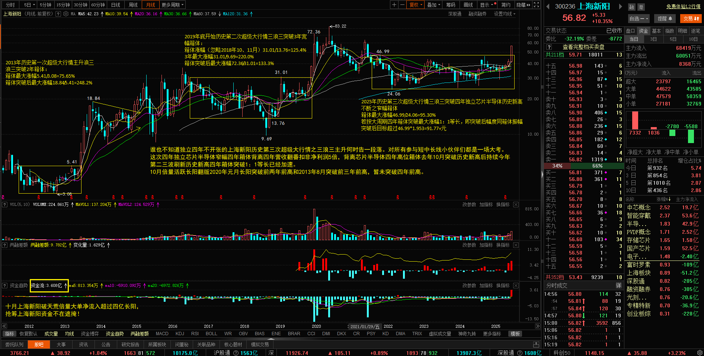Click the orange 交易 trade button
The image size is (704, 356).
[x=691, y=19]
